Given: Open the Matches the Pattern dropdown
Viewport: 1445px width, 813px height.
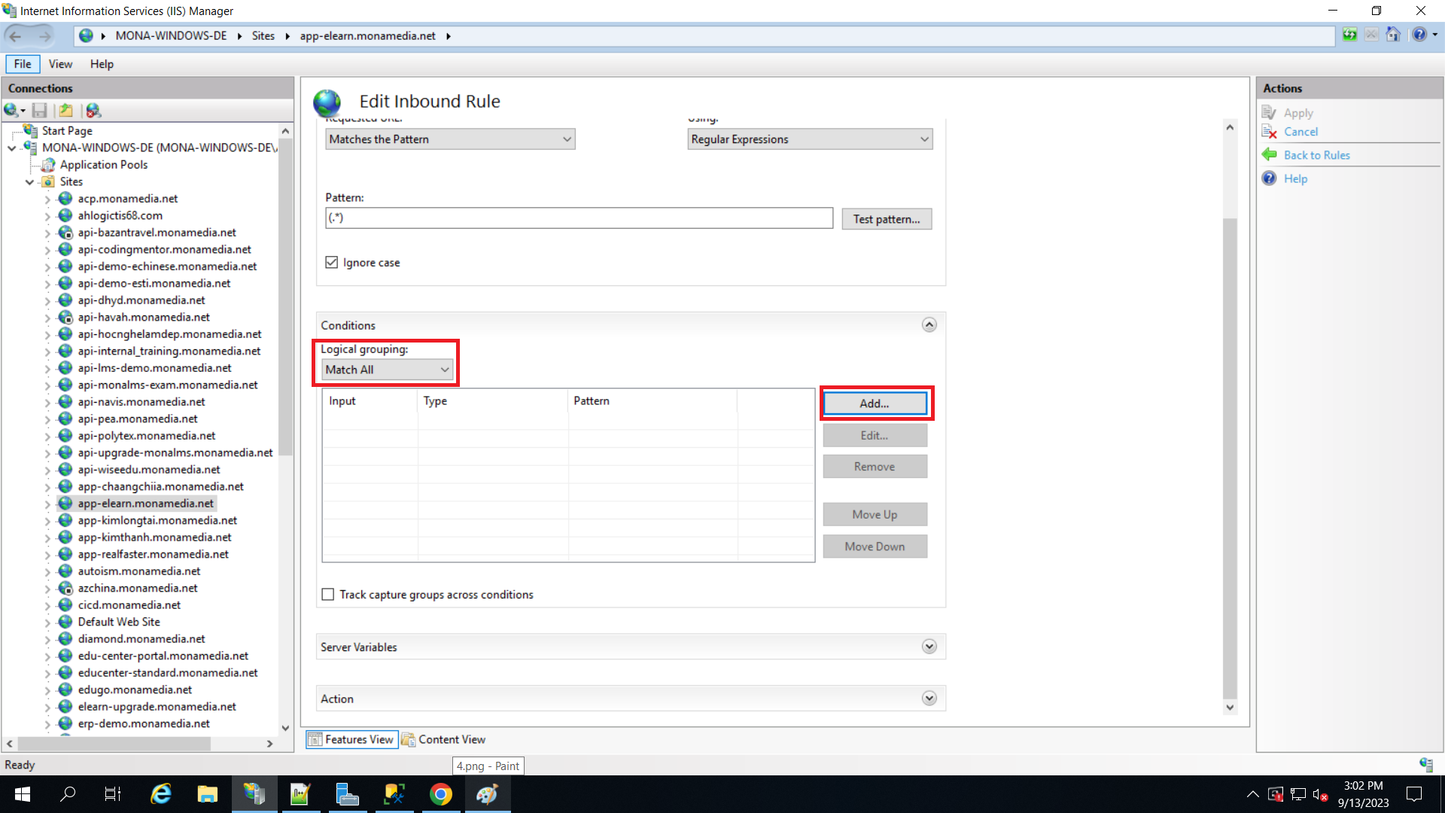Looking at the screenshot, I should (450, 139).
